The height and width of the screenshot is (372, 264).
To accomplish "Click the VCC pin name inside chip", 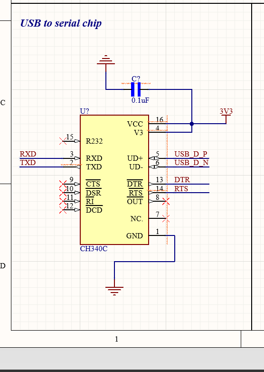I will tap(135, 124).
